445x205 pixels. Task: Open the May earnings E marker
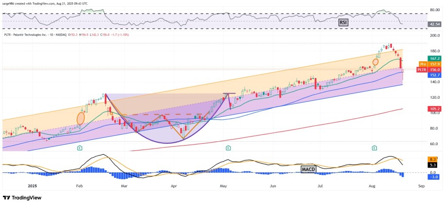228,148
